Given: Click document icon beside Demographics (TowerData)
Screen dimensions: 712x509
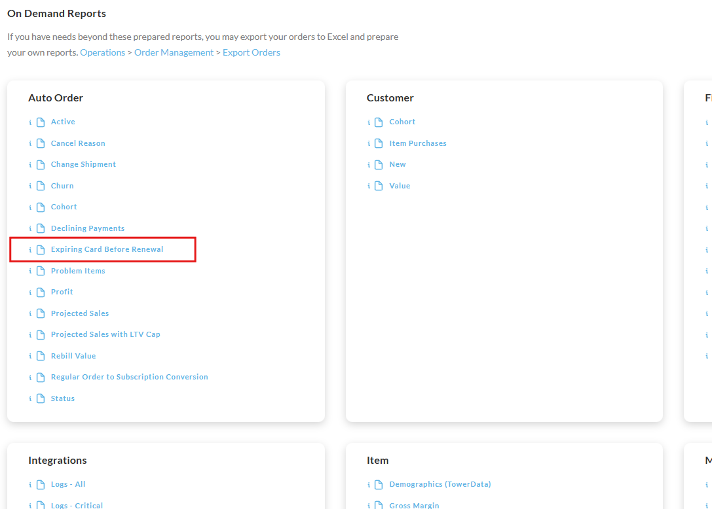Looking at the screenshot, I should pyautogui.click(x=379, y=485).
